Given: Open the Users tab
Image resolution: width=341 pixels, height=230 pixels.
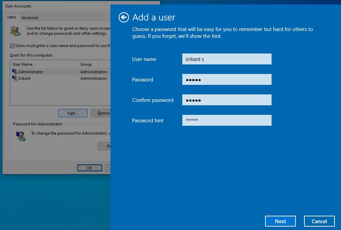Looking at the screenshot, I should [x=12, y=17].
